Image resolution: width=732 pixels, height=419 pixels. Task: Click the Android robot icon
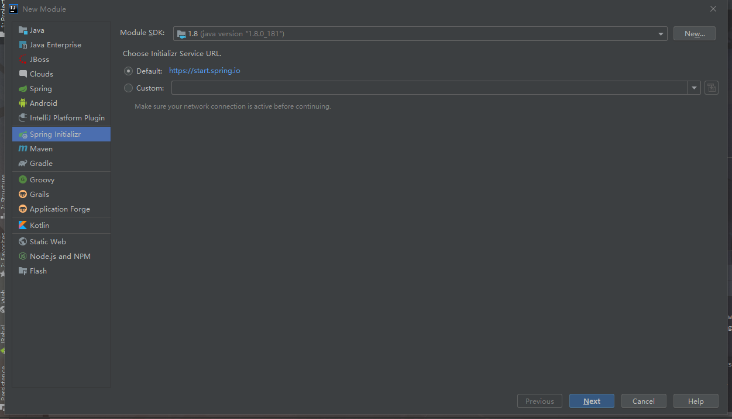23,103
